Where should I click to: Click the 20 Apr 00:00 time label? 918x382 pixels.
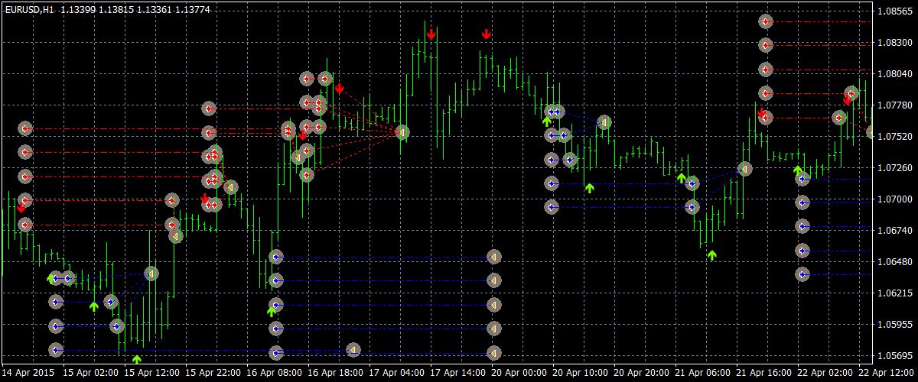(518, 373)
